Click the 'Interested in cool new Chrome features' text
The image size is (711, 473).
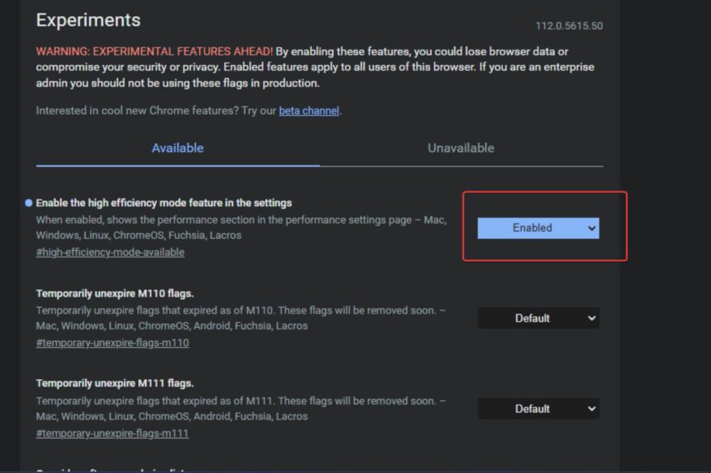tap(156, 111)
